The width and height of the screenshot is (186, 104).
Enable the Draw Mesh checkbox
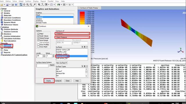pos(38,47)
